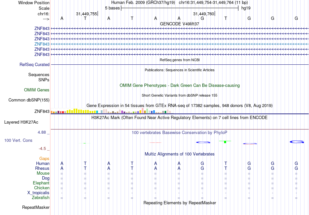The height and width of the screenshot is (215, 309).
Task: Select the Mouse alignment row label
Action: click(43, 173)
